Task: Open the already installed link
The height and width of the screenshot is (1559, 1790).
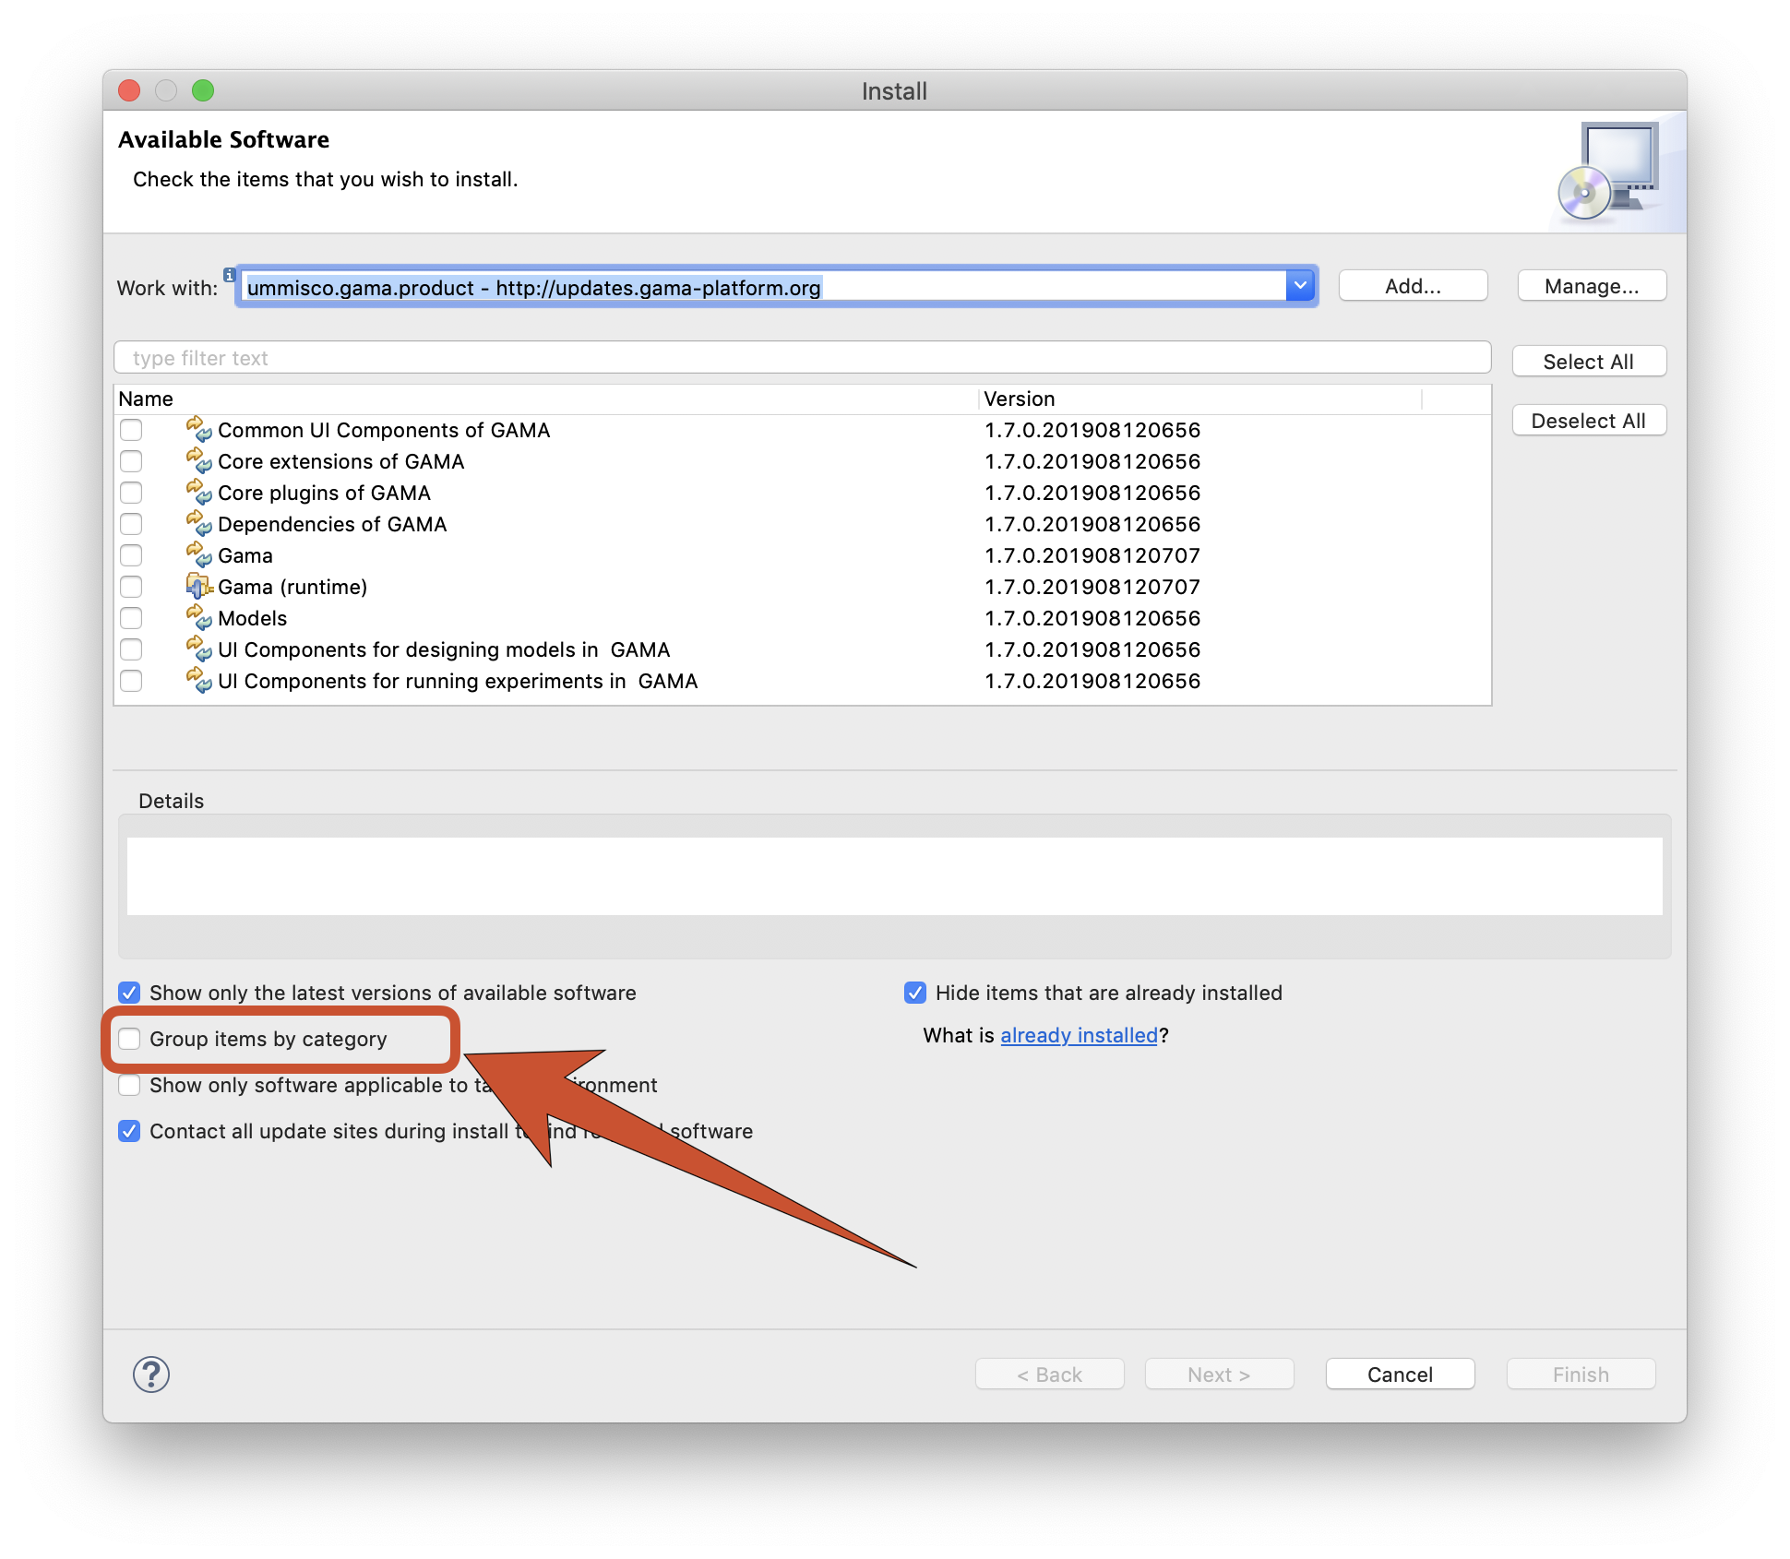Action: click(1079, 1035)
